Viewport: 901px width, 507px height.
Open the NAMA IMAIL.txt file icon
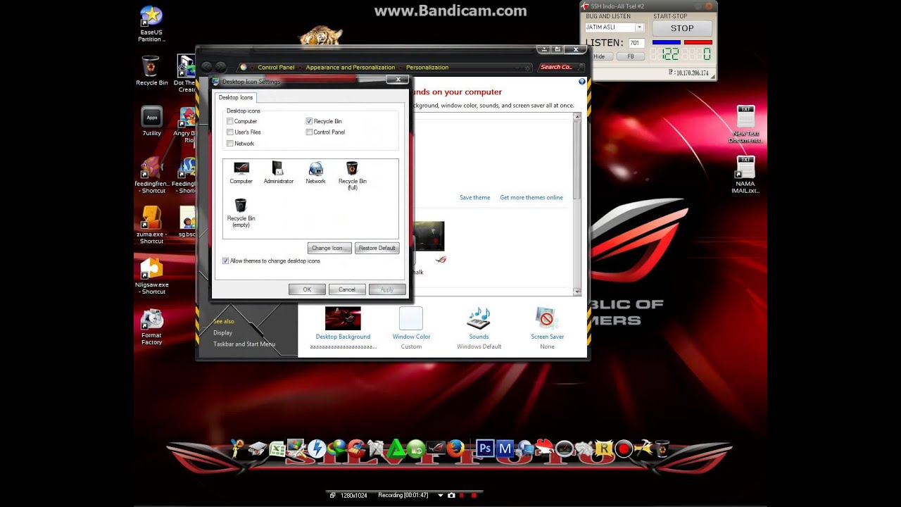745,175
